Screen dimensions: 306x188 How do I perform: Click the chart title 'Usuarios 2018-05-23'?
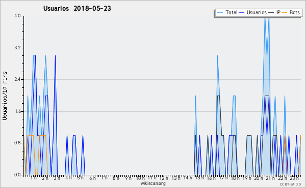pyautogui.click(x=77, y=9)
